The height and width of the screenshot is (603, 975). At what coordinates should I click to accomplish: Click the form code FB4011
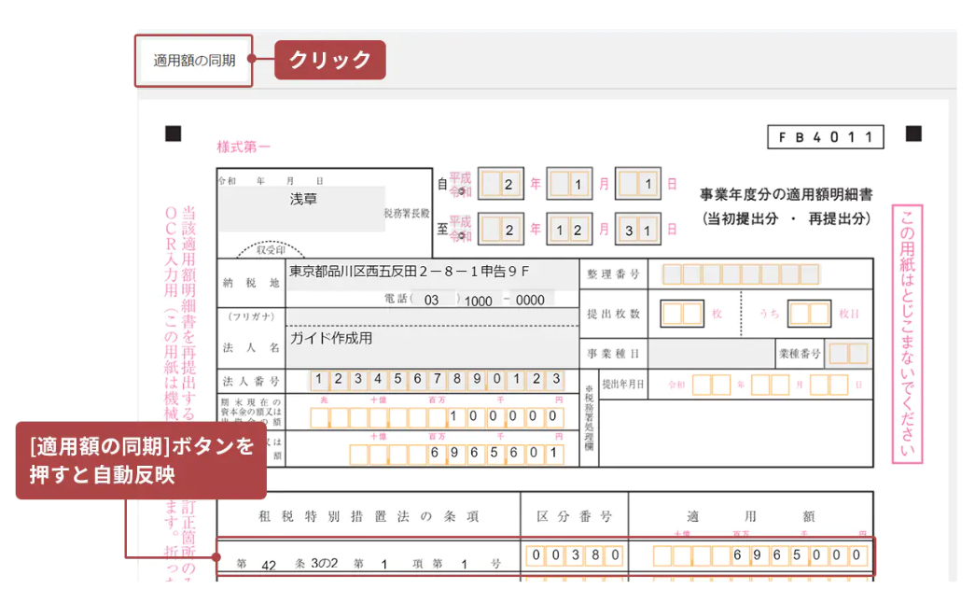tap(825, 137)
